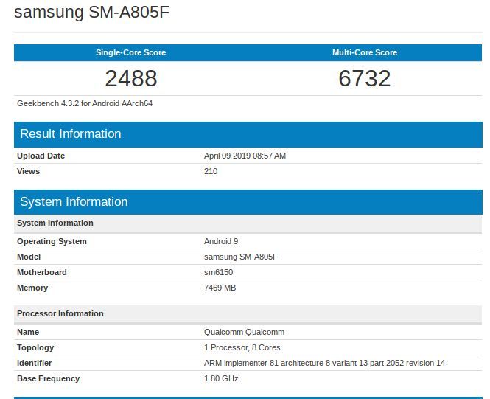The height and width of the screenshot is (399, 490).
Task: Select the Motherboard value sm6150
Action: 218,272
